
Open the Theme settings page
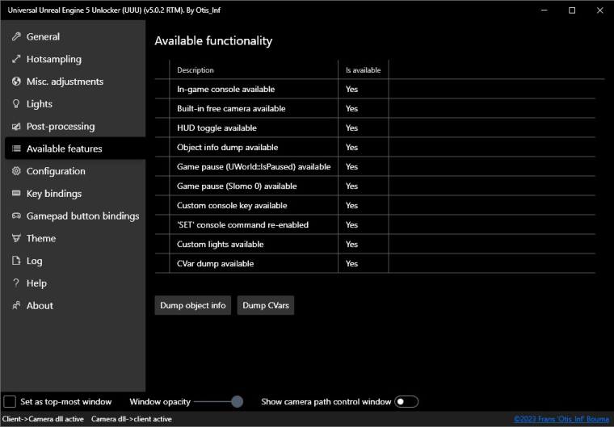click(75, 238)
